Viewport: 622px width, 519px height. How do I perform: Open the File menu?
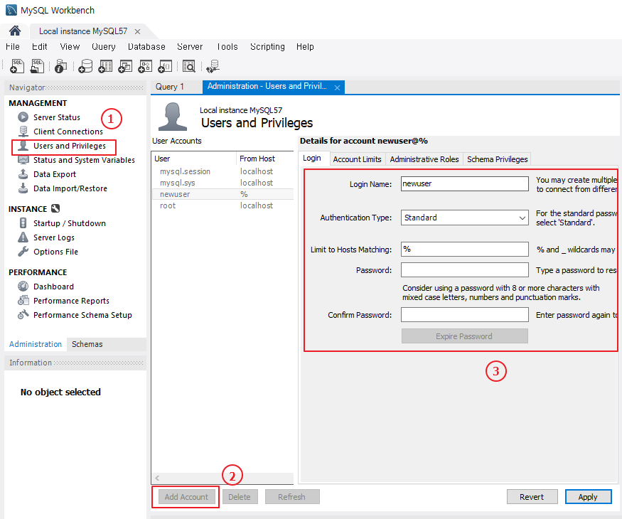pyautogui.click(x=13, y=47)
